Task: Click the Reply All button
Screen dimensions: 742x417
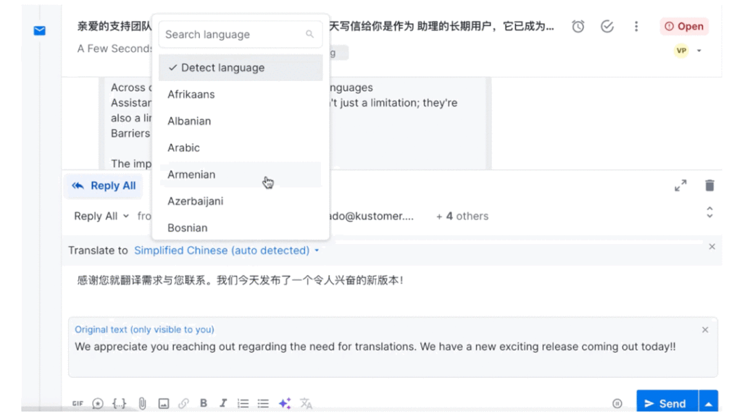Action: [104, 186]
